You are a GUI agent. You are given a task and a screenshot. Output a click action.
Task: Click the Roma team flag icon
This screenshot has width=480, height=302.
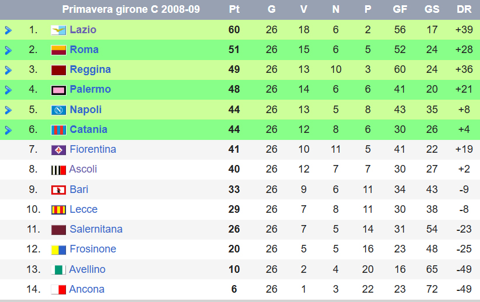(58, 50)
